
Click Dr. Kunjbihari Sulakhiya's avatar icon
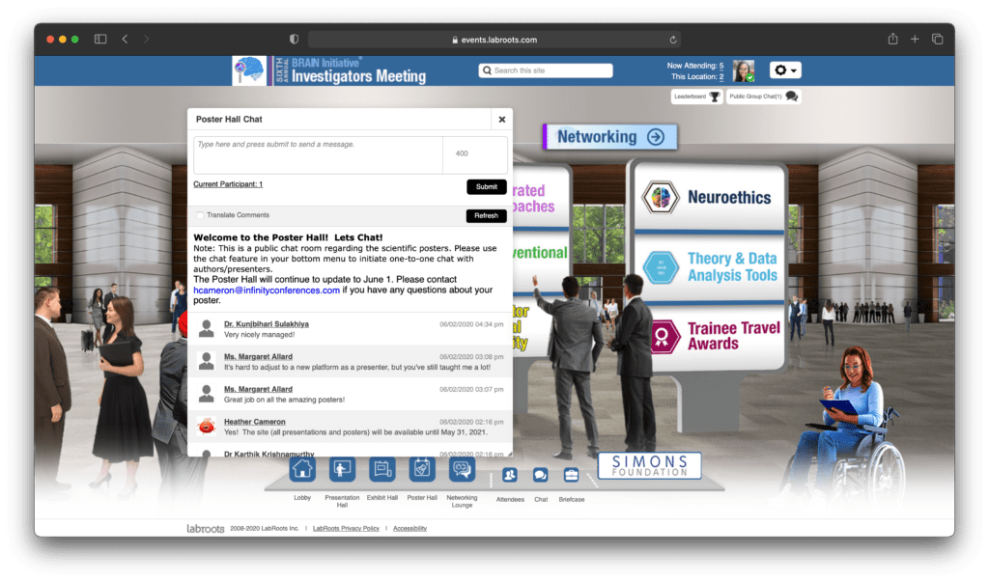coord(207,328)
